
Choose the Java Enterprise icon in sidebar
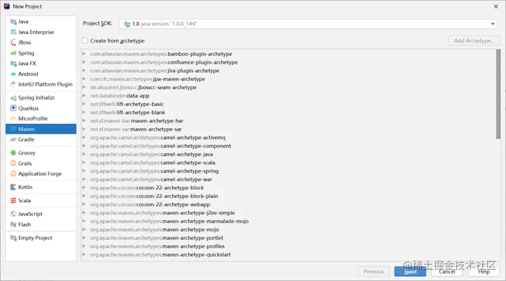(x=13, y=32)
